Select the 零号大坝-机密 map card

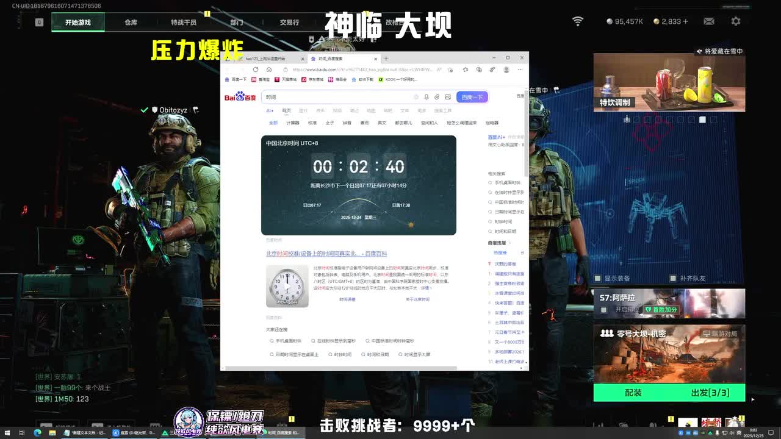[669, 354]
